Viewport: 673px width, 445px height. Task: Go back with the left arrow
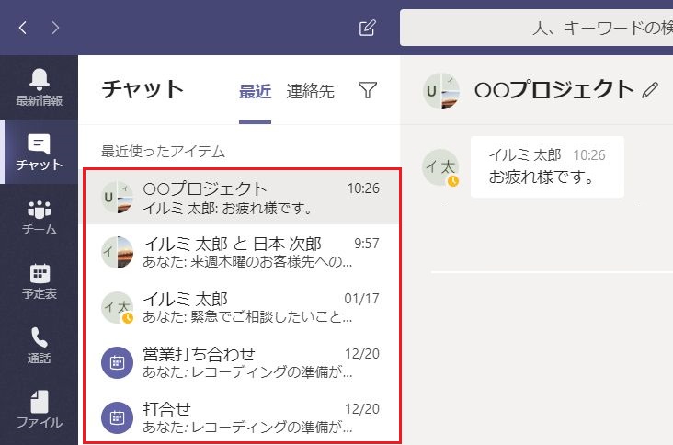click(x=23, y=28)
